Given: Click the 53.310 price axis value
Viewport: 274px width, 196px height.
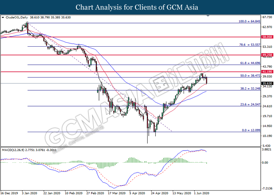Looking at the screenshot, I should [267, 47].
